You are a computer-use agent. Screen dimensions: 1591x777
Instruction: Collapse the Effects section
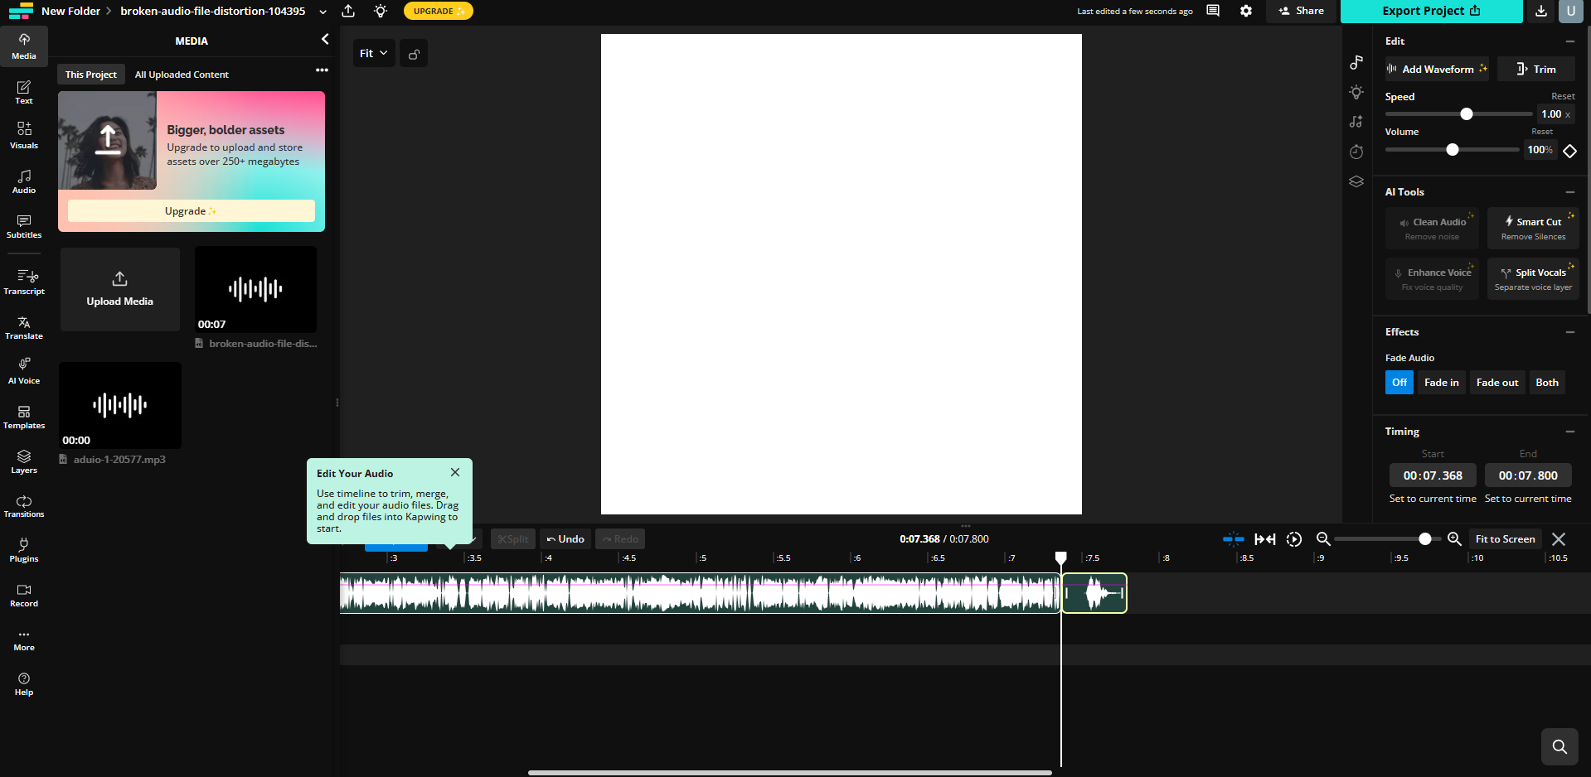coord(1569,332)
